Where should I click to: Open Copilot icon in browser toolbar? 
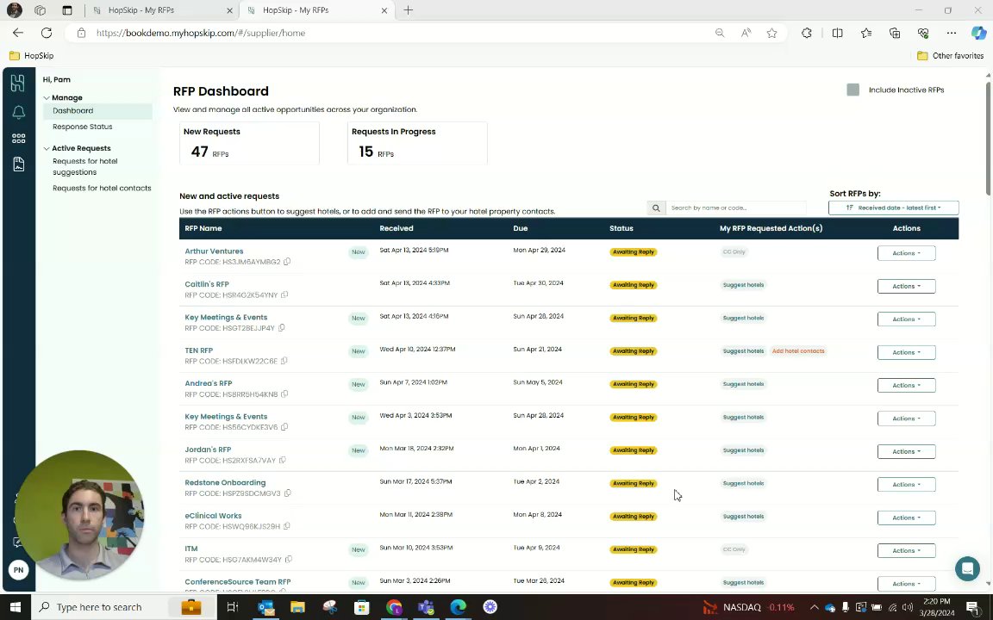pyautogui.click(x=978, y=33)
